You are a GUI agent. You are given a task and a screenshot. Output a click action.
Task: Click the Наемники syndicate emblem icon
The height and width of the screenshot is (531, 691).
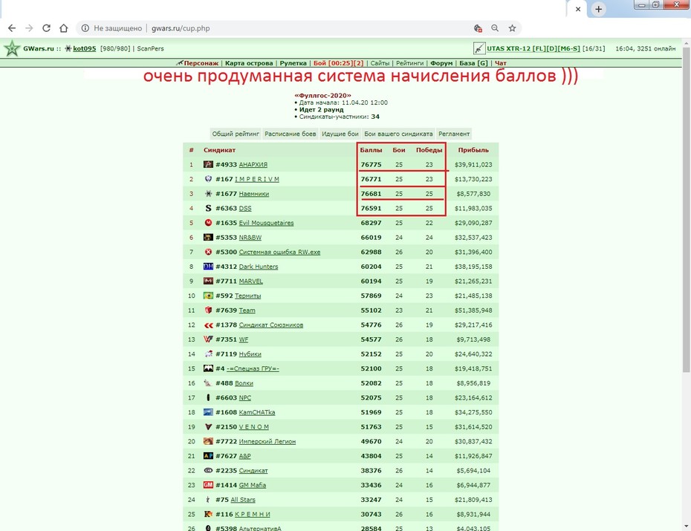pyautogui.click(x=208, y=193)
